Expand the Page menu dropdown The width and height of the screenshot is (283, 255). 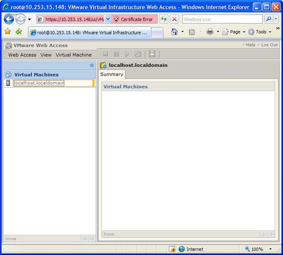234,32
